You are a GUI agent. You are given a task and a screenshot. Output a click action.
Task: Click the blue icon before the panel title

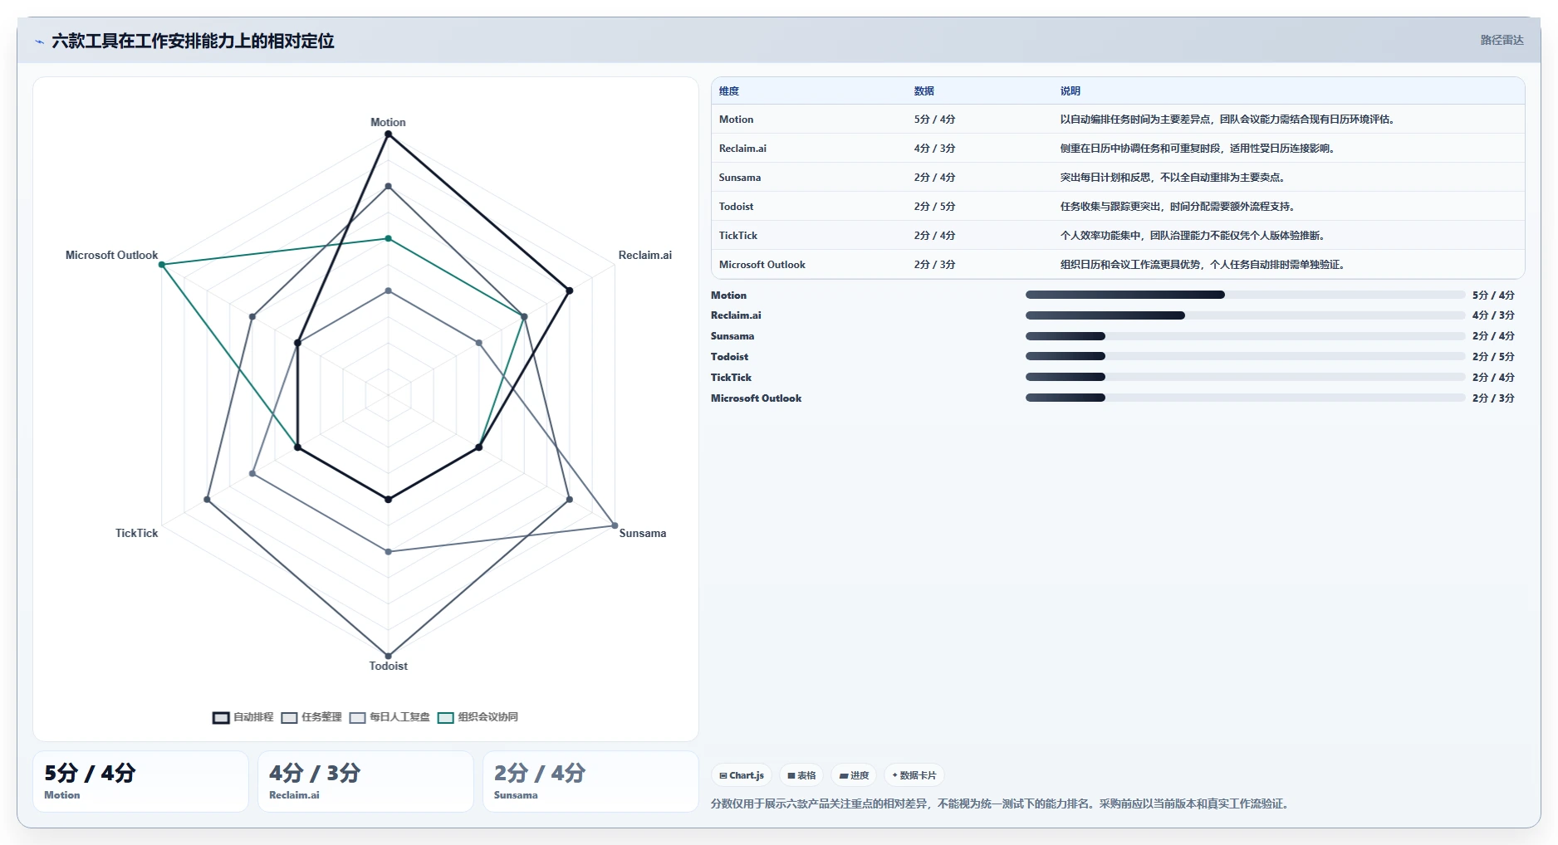(39, 42)
